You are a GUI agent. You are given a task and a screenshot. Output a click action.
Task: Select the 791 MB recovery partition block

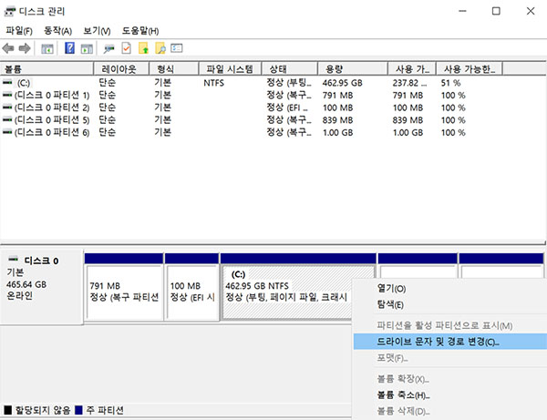click(124, 292)
